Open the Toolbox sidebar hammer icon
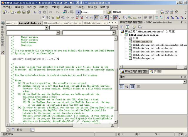This screenshot has height=137, width=188. click(x=3, y=52)
